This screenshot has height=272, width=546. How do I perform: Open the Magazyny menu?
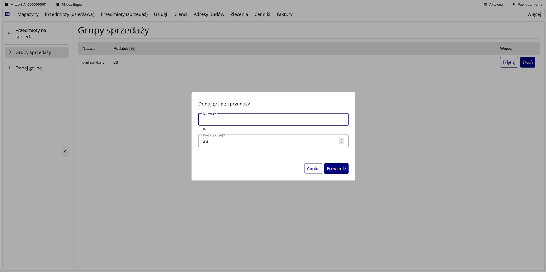point(28,14)
